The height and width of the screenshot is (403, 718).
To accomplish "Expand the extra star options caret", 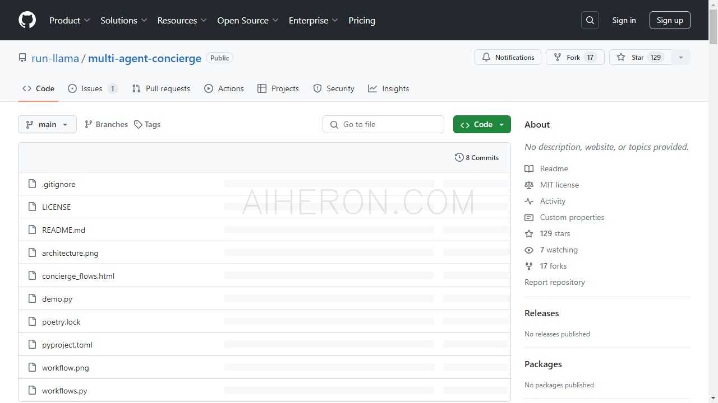I will (680, 57).
